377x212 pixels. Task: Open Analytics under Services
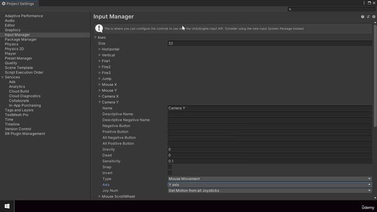(x=17, y=87)
